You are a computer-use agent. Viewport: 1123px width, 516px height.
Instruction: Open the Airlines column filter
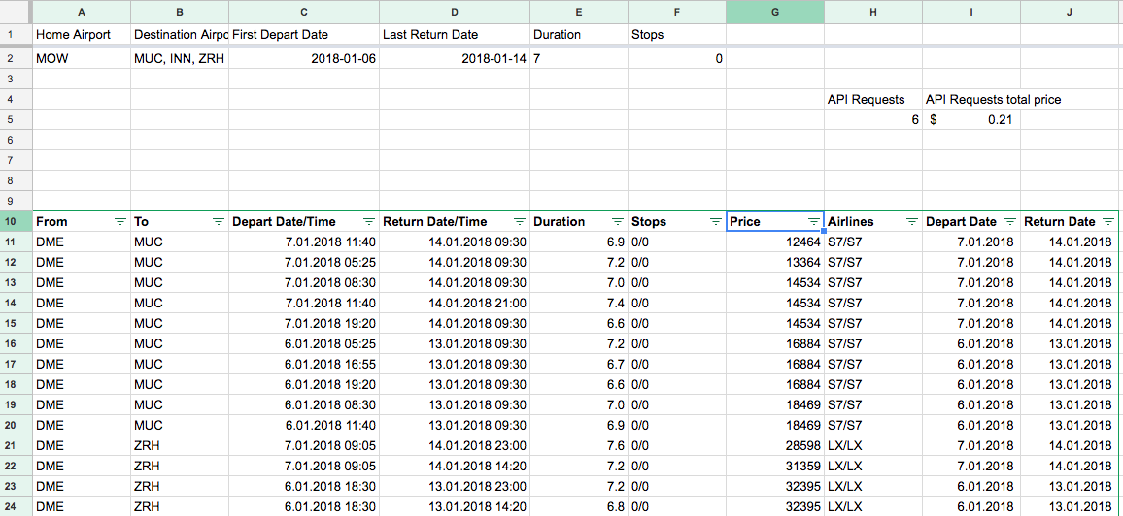tap(912, 222)
